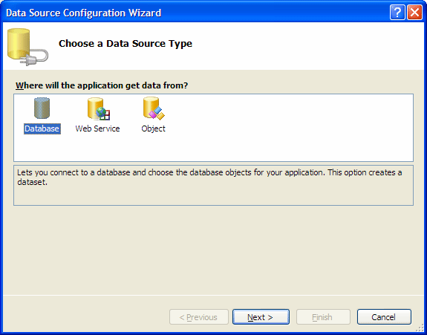Select the Database cylinder icon
This screenshot has width=427, height=335.
click(x=42, y=108)
